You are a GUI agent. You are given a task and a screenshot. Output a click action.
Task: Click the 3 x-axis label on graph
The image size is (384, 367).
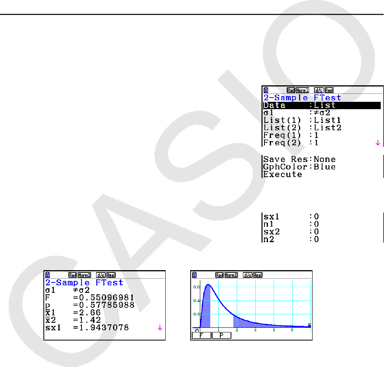click(255, 330)
